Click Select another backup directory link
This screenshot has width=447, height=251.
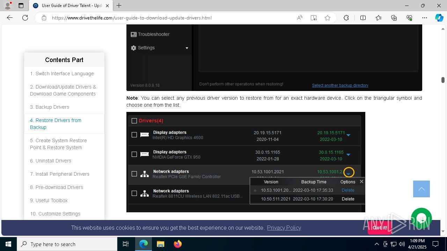(x=340, y=85)
